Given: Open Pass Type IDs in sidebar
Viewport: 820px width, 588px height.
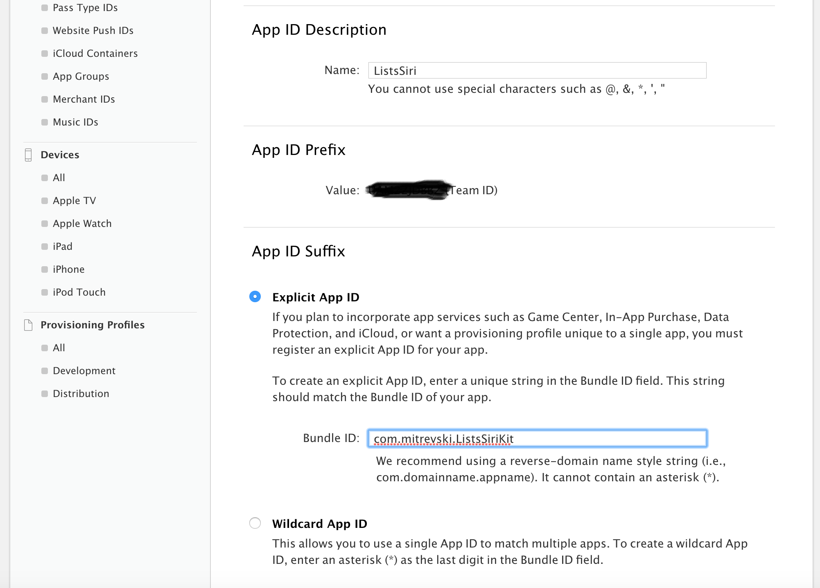Looking at the screenshot, I should (x=85, y=8).
